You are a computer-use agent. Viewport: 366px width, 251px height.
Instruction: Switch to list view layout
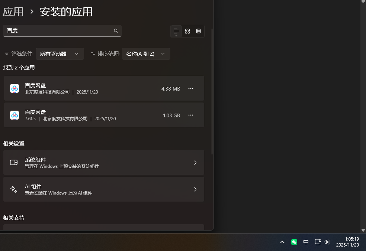click(x=176, y=31)
